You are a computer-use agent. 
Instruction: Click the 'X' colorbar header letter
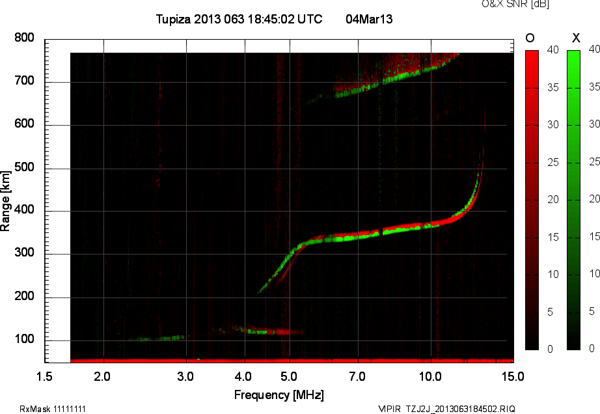point(576,38)
